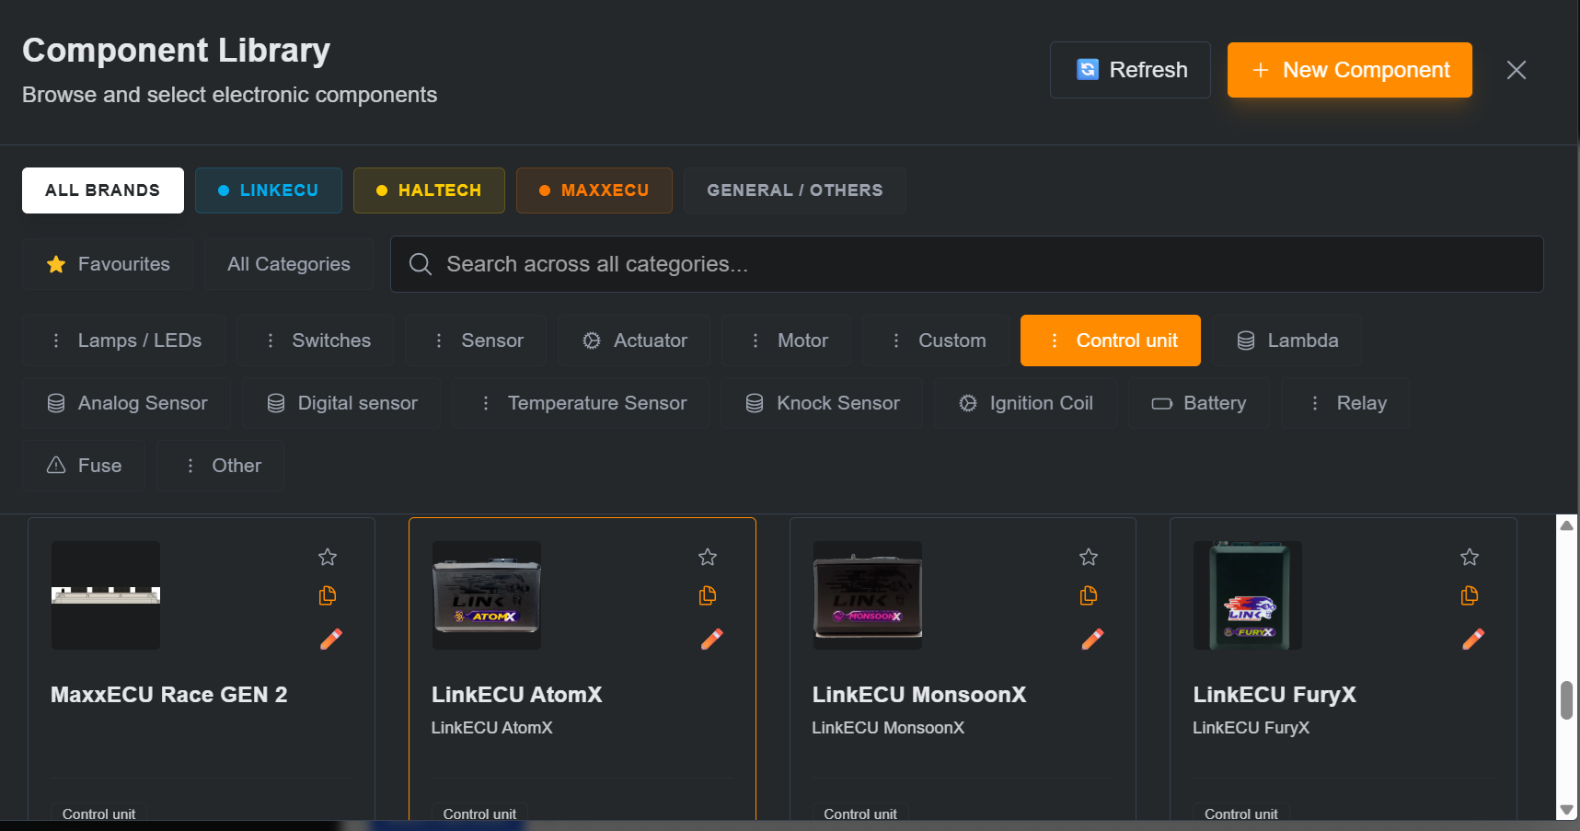
Task: Open the Other category
Action: pyautogui.click(x=221, y=466)
